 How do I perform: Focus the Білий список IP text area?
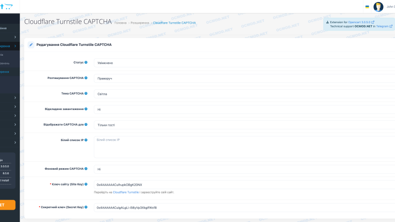pyautogui.click(x=244, y=147)
